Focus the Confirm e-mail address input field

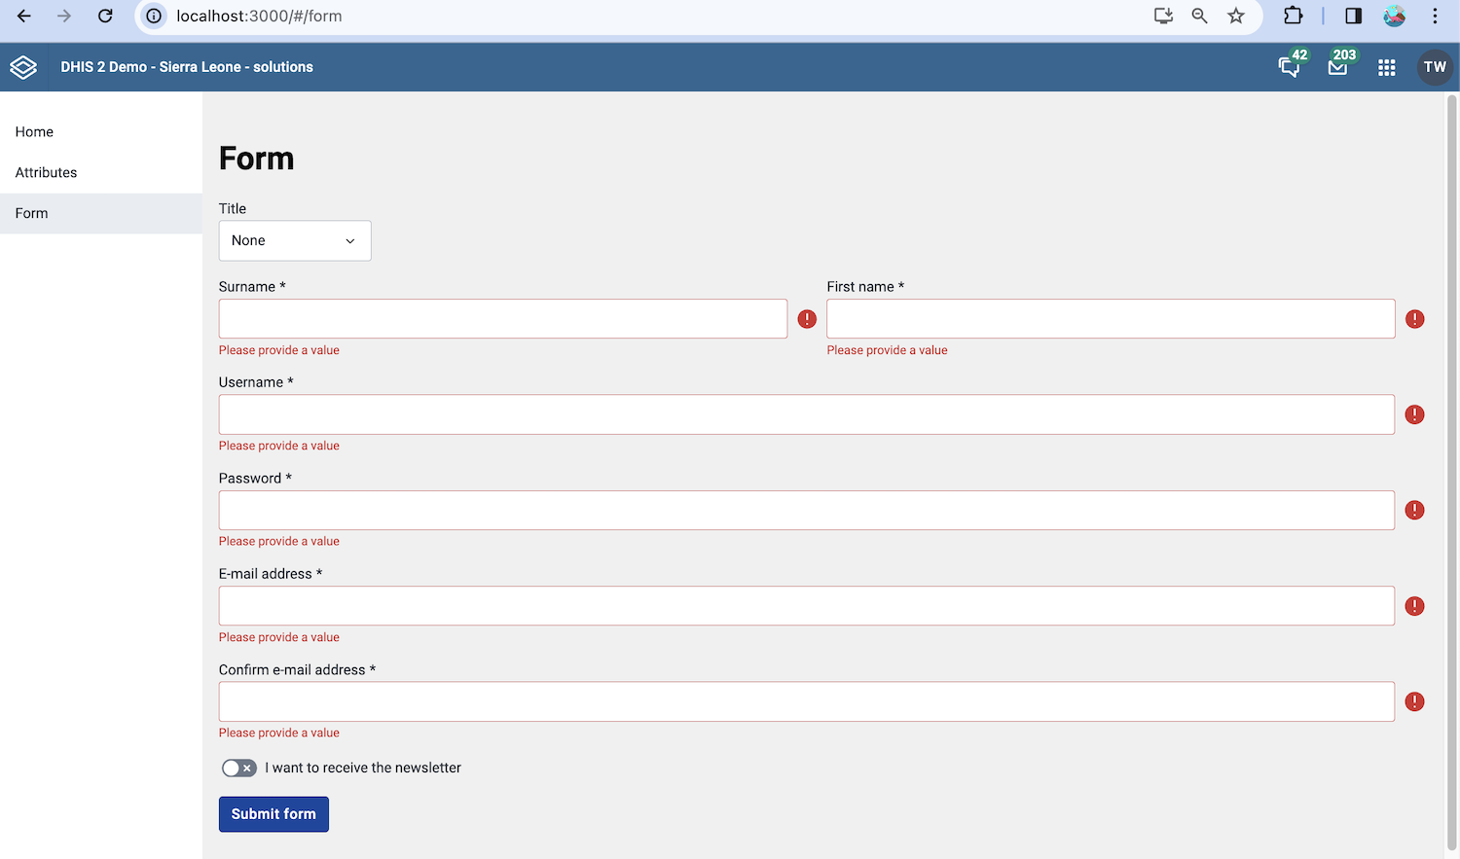click(807, 701)
